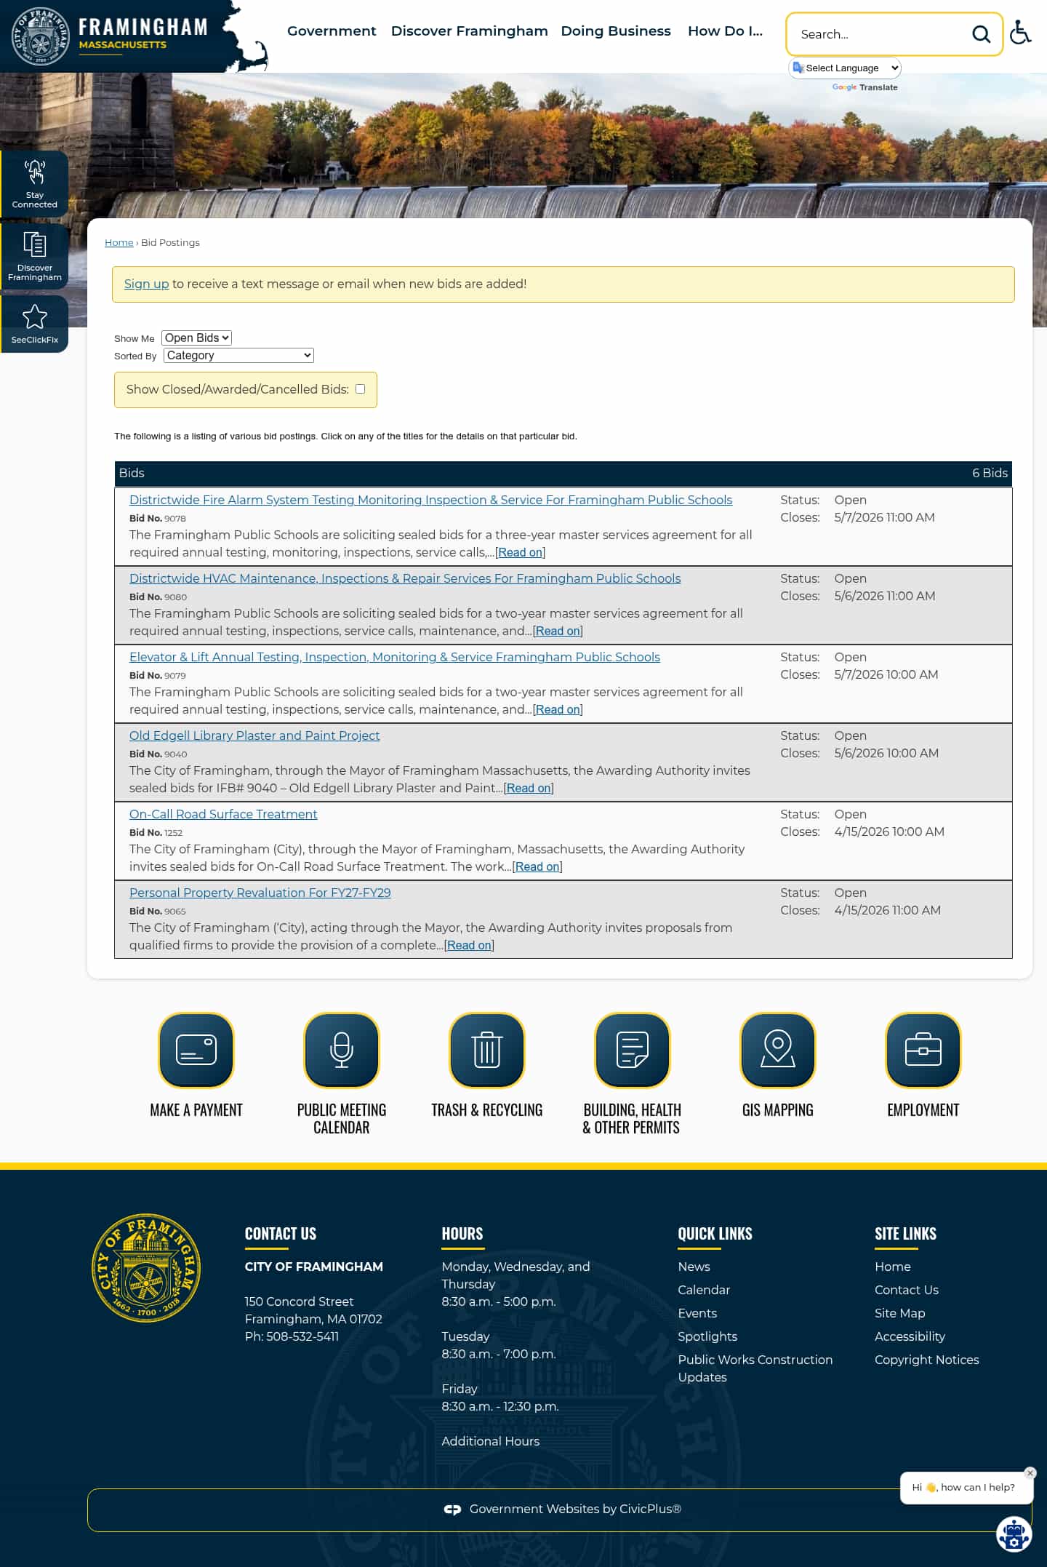Open Districtwide Fire Alarm System bid
Viewport: 1047px width, 1567px height.
pyautogui.click(x=430, y=500)
